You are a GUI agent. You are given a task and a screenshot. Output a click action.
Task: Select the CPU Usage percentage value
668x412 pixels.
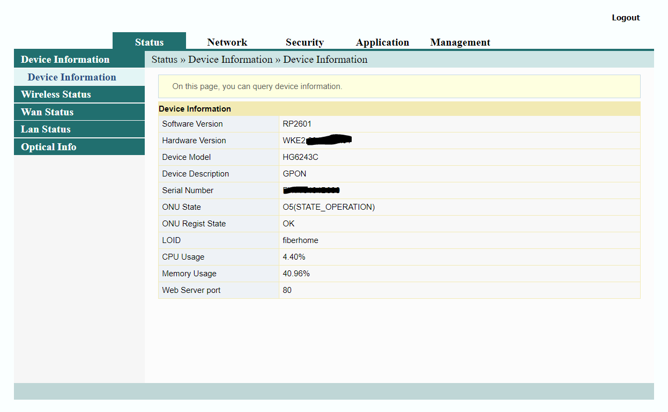point(294,257)
